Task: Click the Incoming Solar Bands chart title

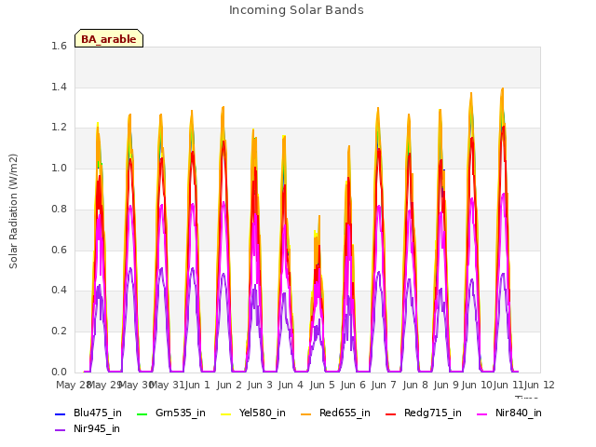Action: click(x=296, y=10)
